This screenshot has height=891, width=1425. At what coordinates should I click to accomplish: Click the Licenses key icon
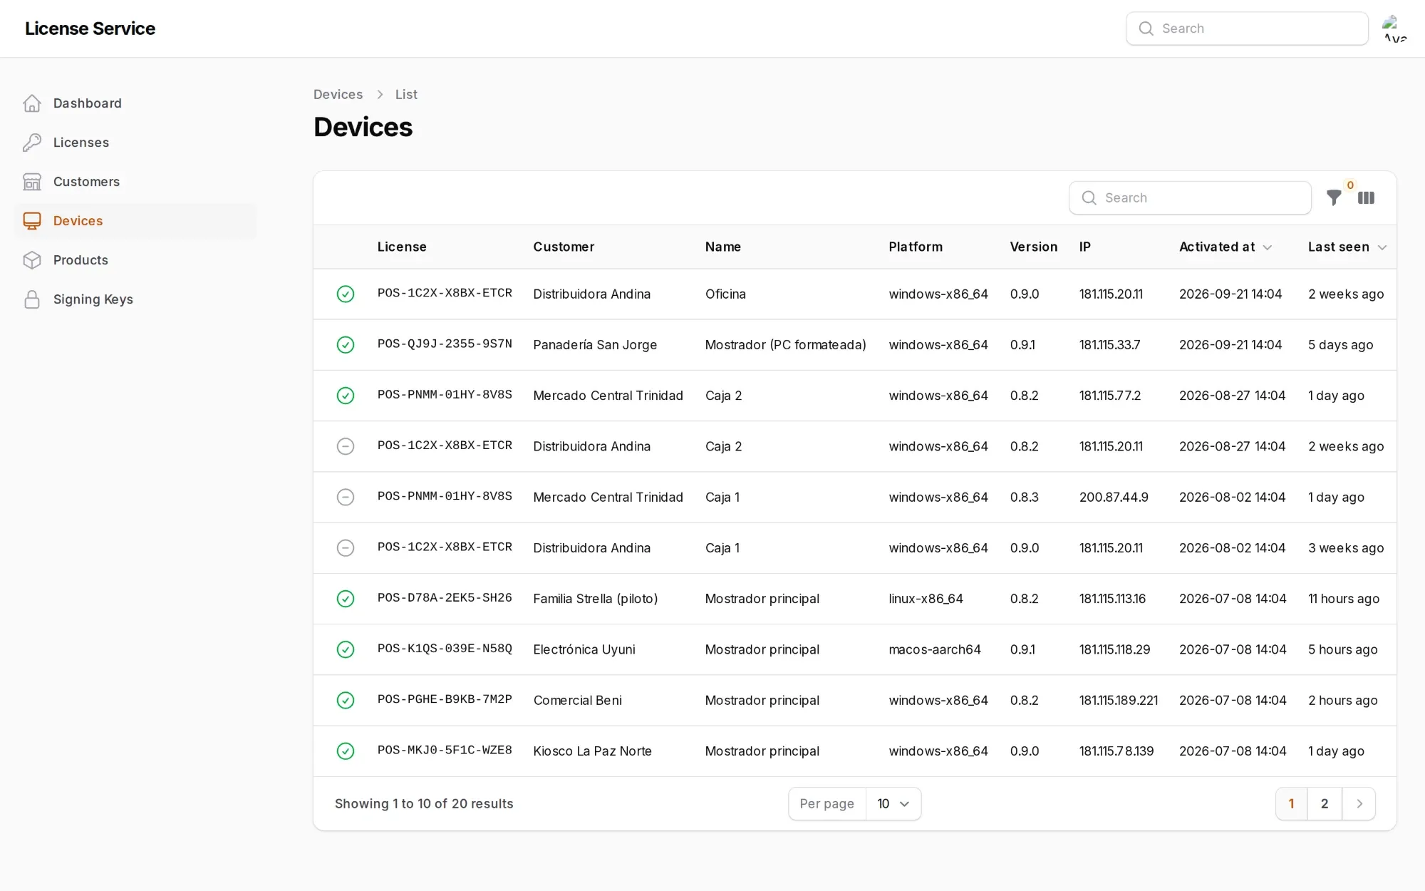click(32, 143)
